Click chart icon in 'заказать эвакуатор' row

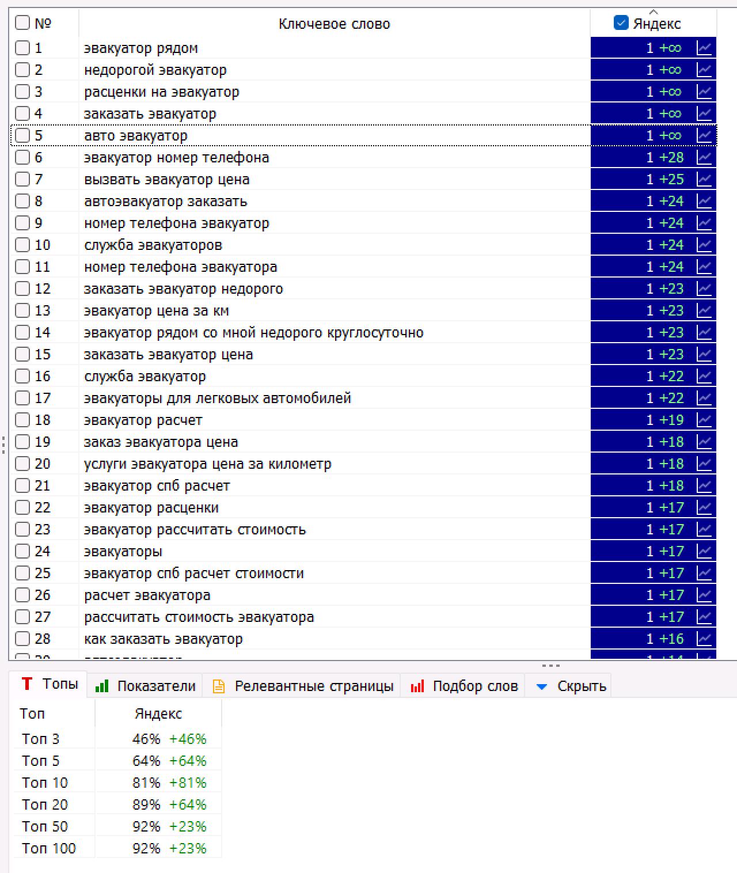(704, 113)
